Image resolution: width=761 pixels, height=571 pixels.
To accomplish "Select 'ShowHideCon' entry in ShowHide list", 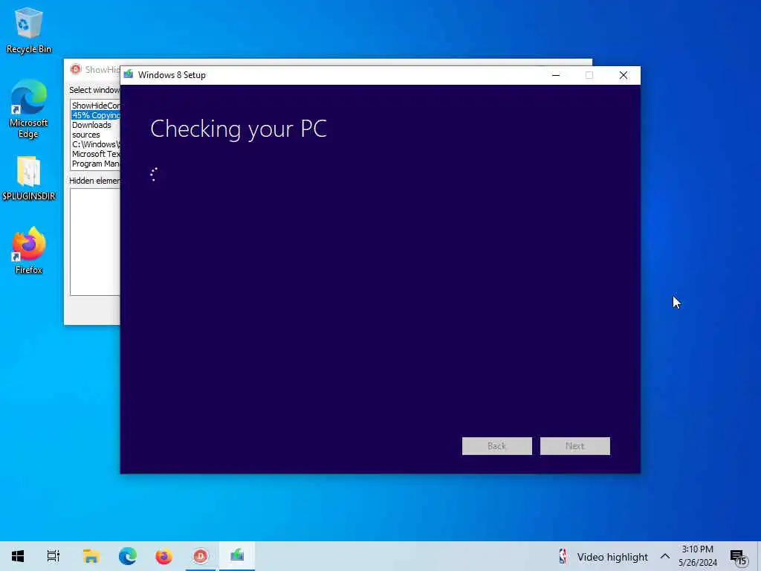I will (x=96, y=106).
